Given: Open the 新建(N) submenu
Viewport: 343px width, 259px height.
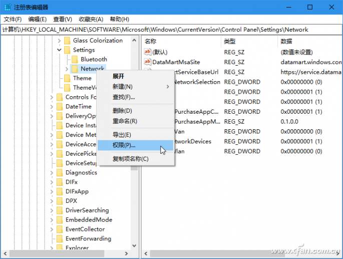Looking at the screenshot, I should click(136, 87).
